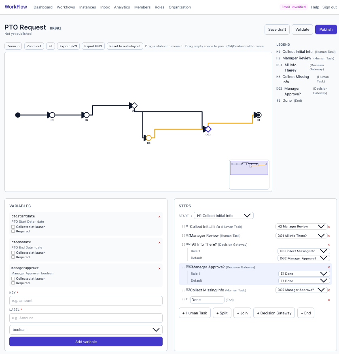Open the Members nav item
The image size is (339, 354).
pyautogui.click(x=142, y=7)
